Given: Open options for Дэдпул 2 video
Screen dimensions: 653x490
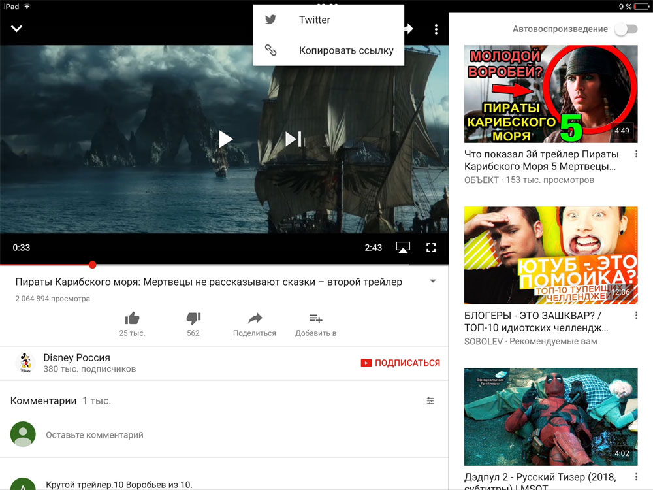Looking at the screenshot, I should point(636,477).
